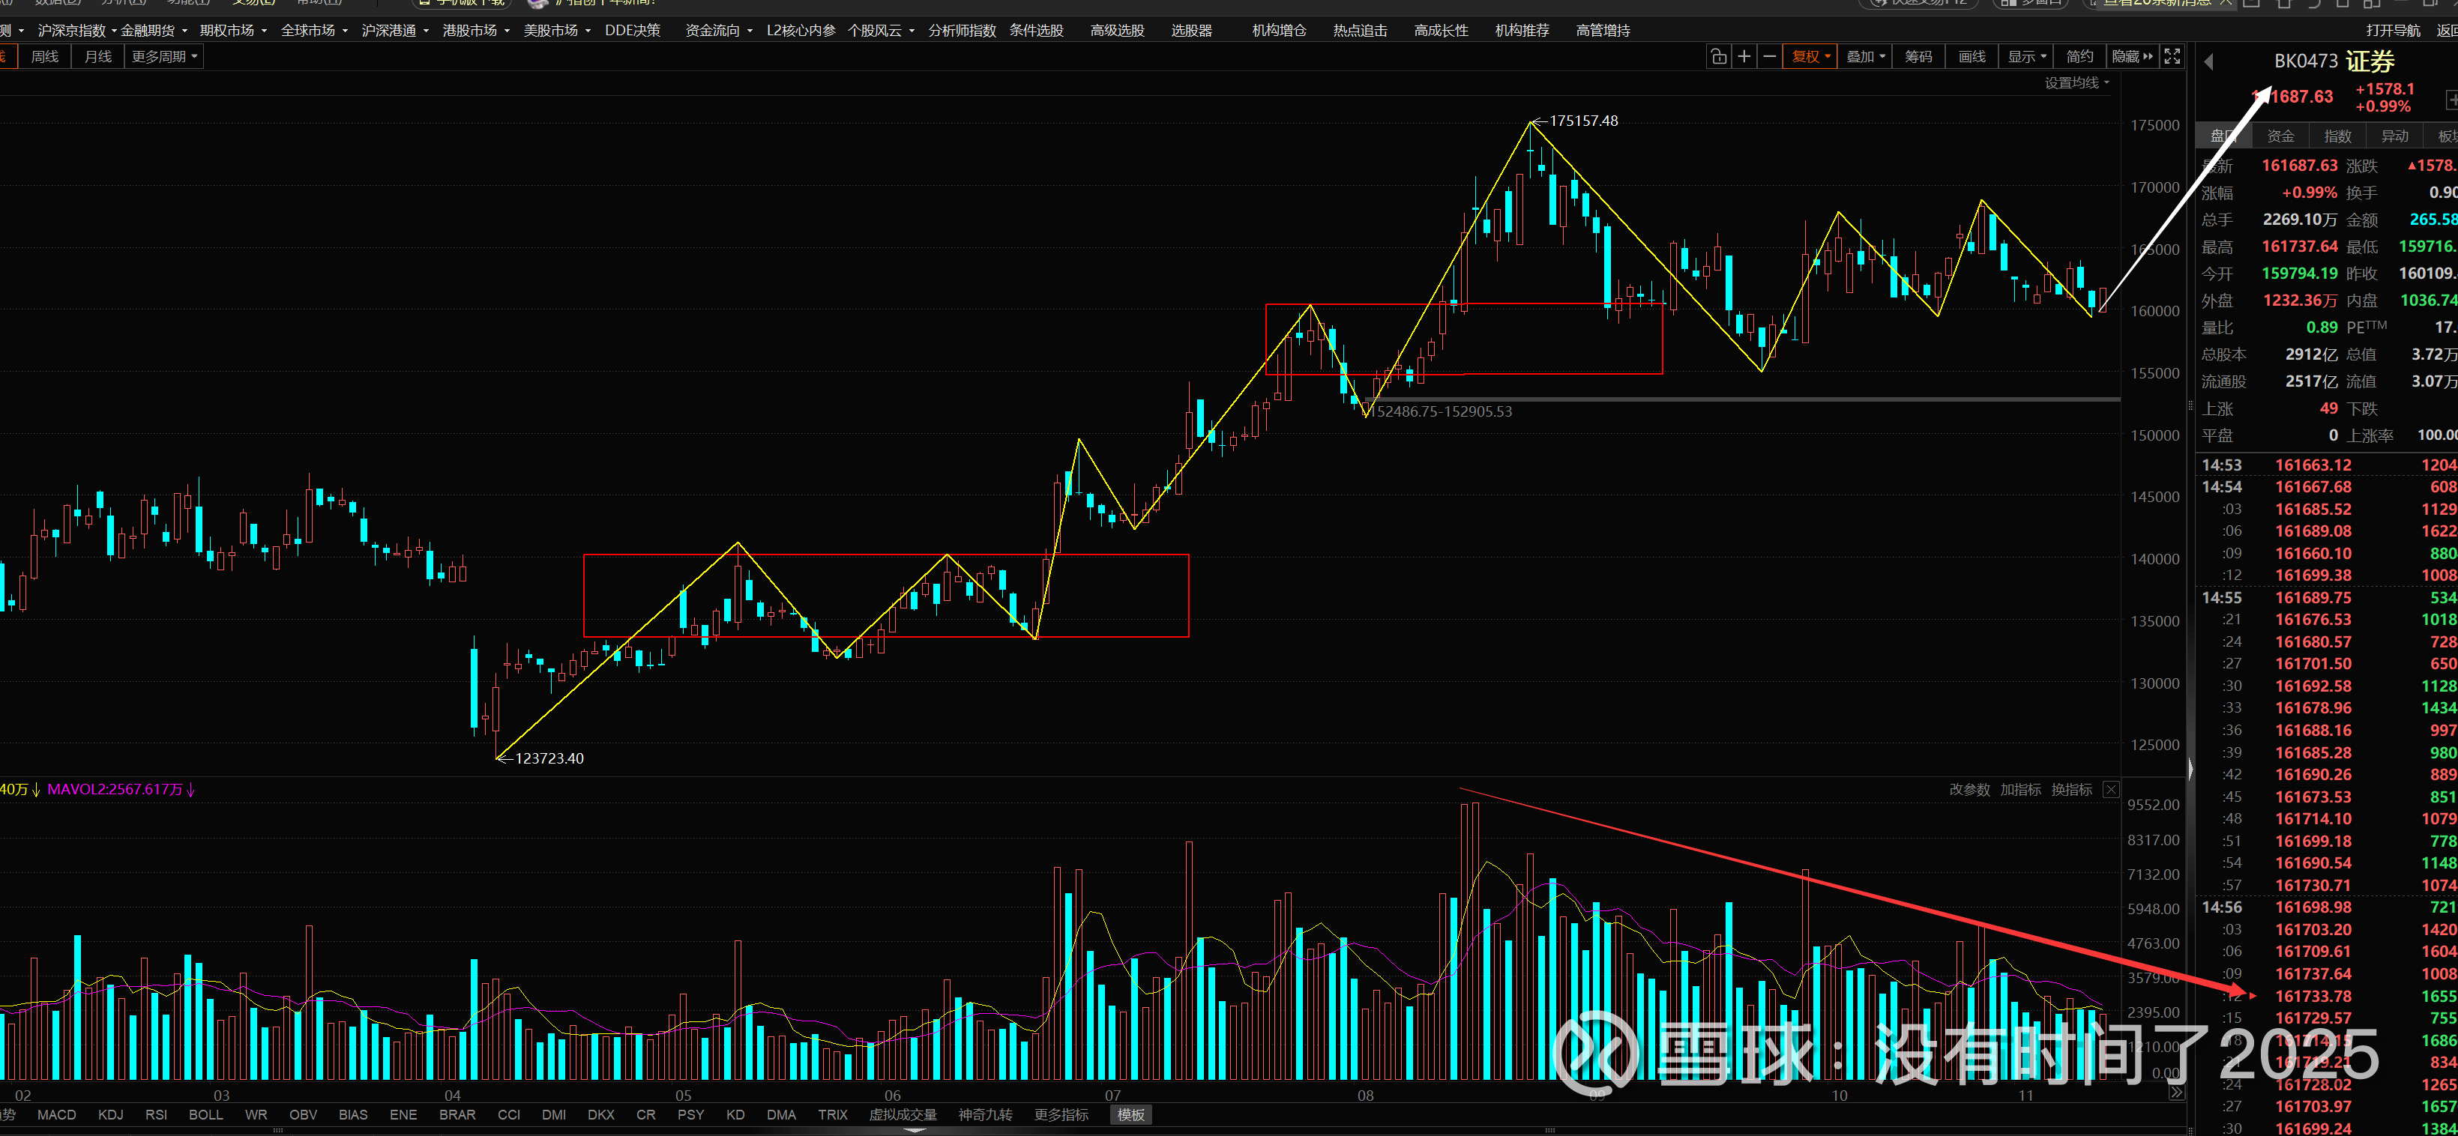Image resolution: width=2458 pixels, height=1136 pixels.
Task: Click the 画线 drawing tool button
Action: point(1971,57)
